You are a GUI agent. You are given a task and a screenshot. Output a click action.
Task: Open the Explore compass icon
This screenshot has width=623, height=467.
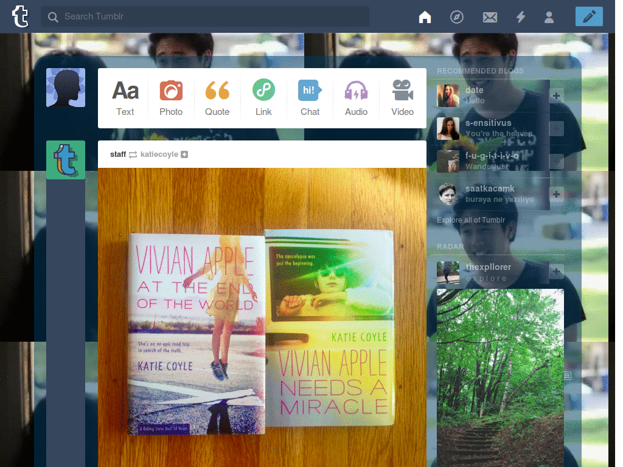point(456,17)
